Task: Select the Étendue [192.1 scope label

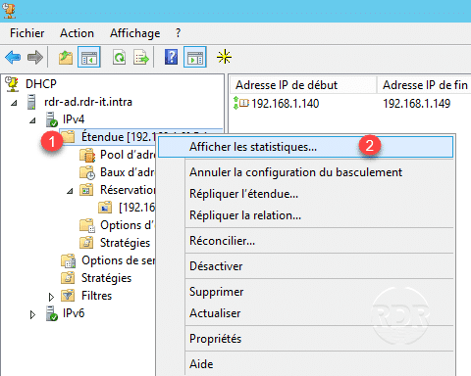Action: click(x=118, y=137)
